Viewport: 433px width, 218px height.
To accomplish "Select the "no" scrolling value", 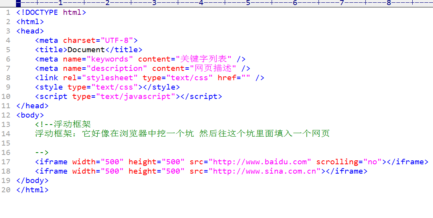I will [372, 162].
